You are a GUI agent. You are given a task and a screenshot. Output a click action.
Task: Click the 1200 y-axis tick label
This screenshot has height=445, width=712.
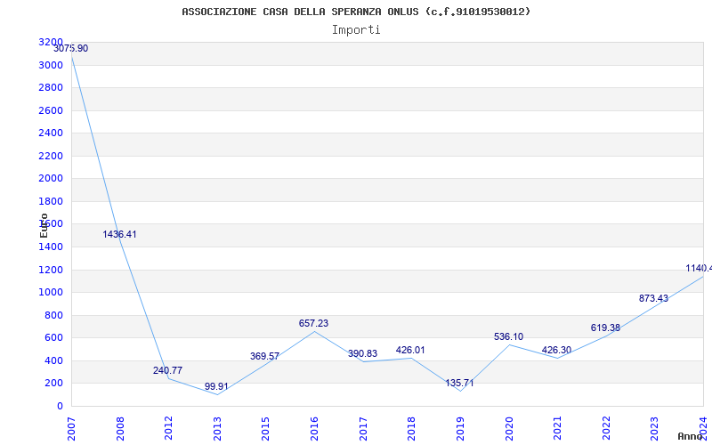click(51, 270)
